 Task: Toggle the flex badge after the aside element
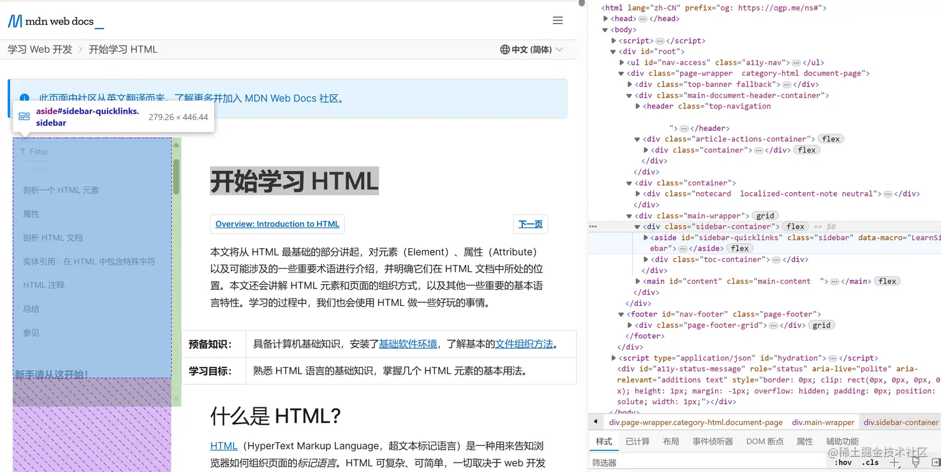click(x=740, y=248)
